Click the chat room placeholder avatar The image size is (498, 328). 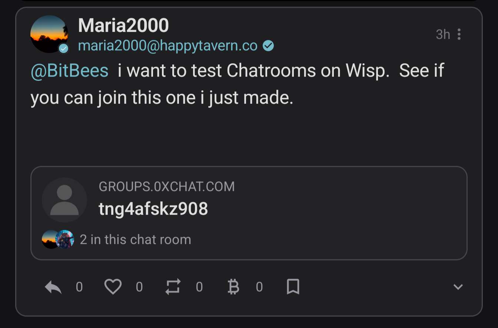tap(64, 200)
